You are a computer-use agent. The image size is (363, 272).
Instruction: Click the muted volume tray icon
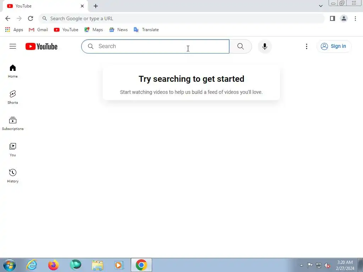(327, 265)
